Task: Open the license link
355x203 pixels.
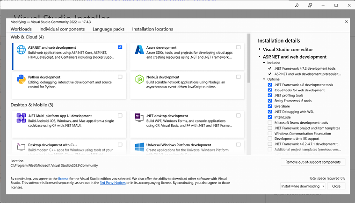Action: pos(63,179)
